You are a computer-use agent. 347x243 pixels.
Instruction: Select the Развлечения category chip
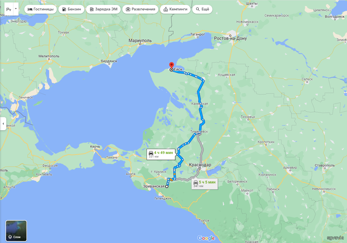pyautogui.click(x=140, y=9)
